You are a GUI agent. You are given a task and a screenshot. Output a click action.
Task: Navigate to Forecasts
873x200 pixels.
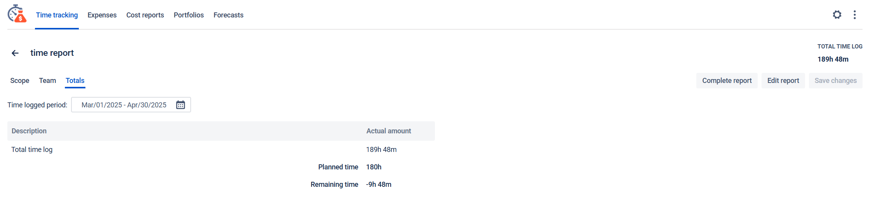tap(228, 15)
